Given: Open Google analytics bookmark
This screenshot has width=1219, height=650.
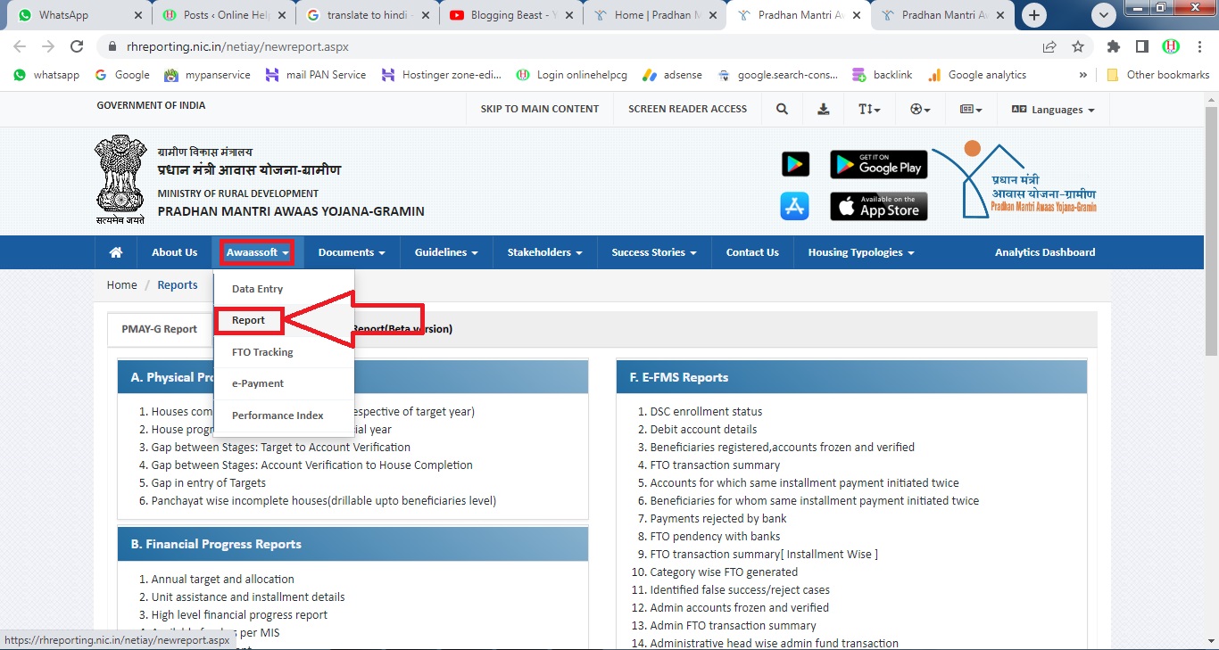Looking at the screenshot, I should point(977,75).
